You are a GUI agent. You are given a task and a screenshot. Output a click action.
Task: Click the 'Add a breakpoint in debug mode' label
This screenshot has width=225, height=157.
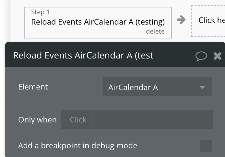tap(77, 146)
